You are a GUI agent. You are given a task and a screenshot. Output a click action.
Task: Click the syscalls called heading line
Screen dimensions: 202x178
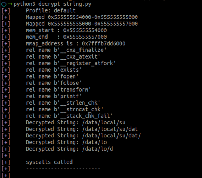[49, 162]
